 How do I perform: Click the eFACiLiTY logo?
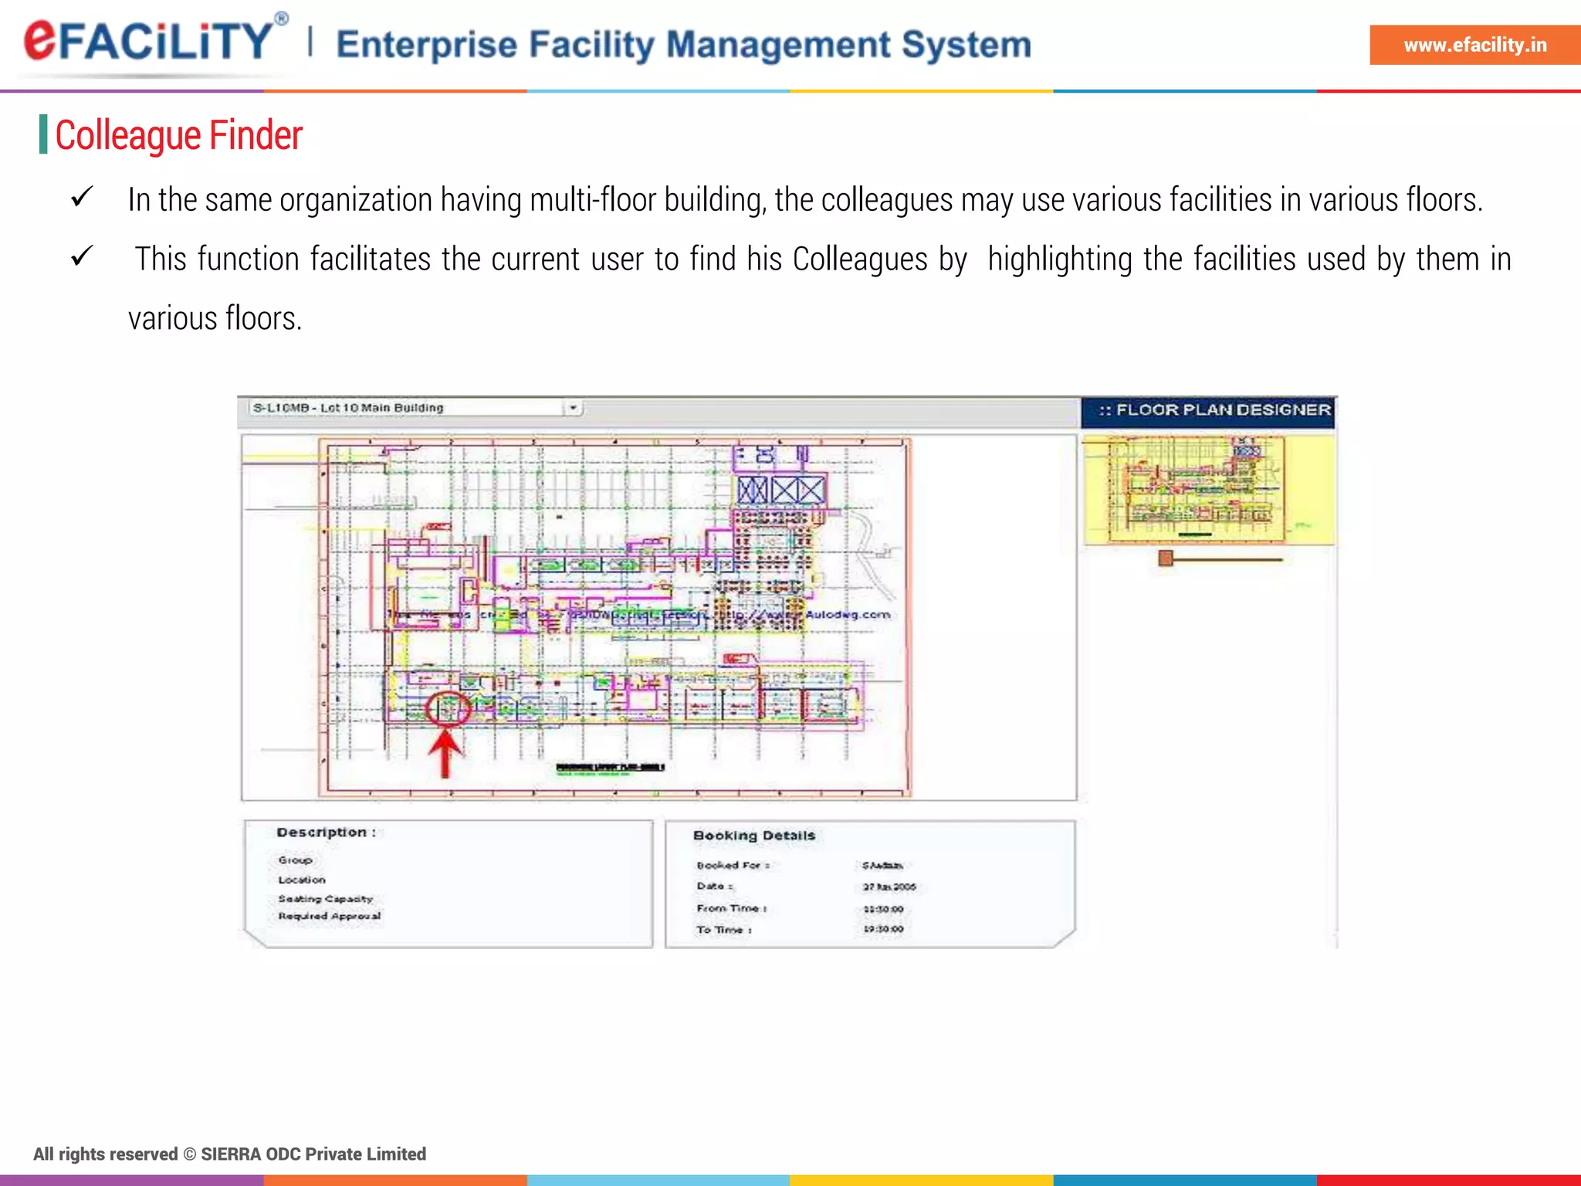click(154, 41)
